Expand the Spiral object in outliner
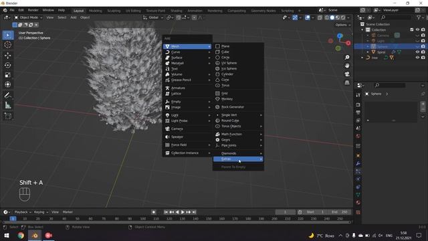 coord(368,52)
